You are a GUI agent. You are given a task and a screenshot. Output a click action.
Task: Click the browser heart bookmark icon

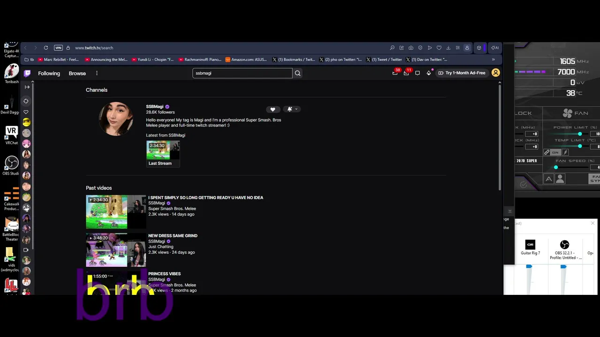click(439, 48)
